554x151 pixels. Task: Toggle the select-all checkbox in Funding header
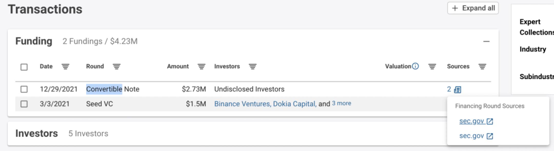coord(24,67)
